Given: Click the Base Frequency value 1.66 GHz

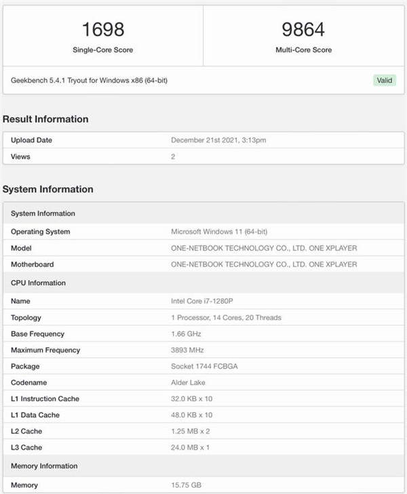Looking at the screenshot, I should click(187, 333).
